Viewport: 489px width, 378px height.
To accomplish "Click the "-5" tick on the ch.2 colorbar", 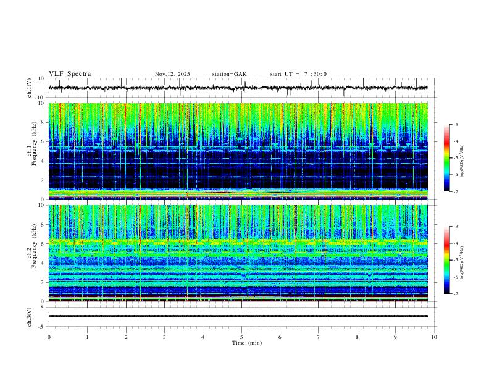I will pos(455,260).
